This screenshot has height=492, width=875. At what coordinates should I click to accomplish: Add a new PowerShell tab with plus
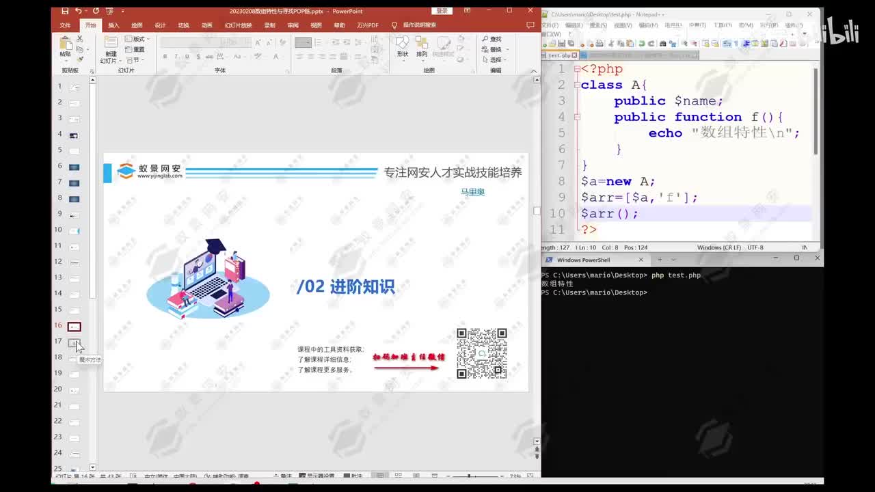coord(660,260)
